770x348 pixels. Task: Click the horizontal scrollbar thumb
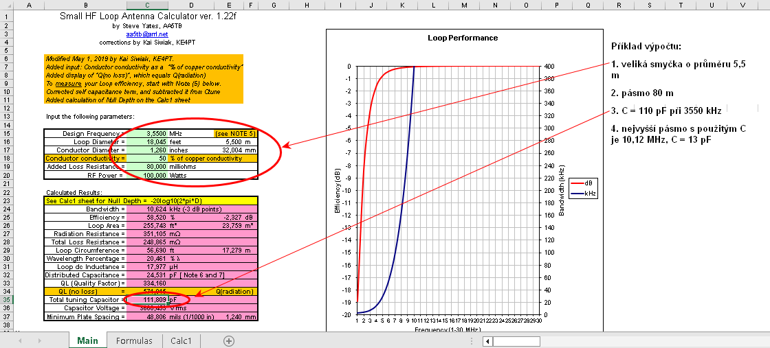pos(516,340)
